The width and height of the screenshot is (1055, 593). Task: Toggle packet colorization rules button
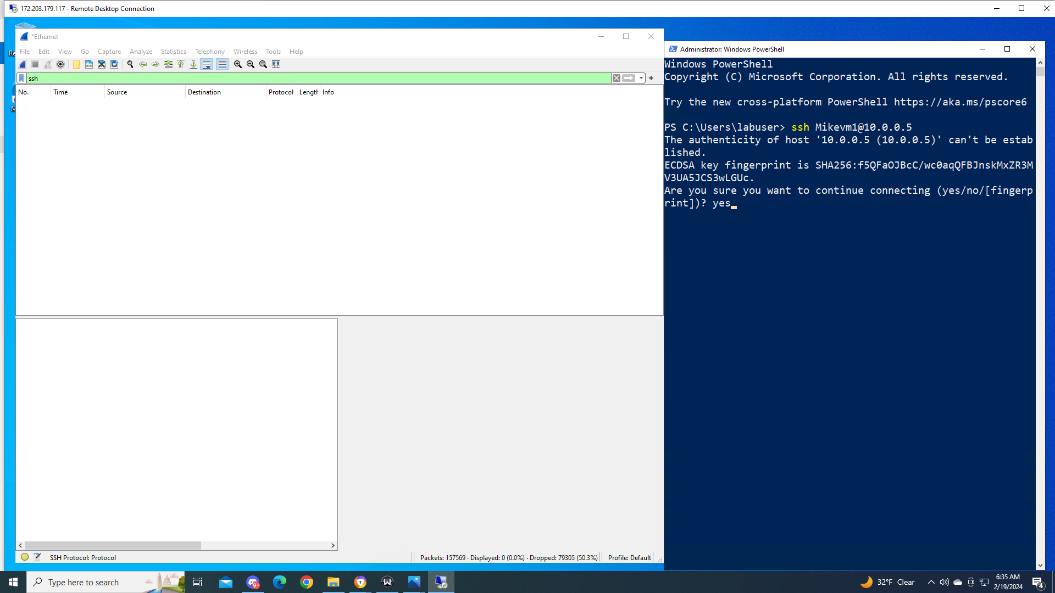click(222, 64)
